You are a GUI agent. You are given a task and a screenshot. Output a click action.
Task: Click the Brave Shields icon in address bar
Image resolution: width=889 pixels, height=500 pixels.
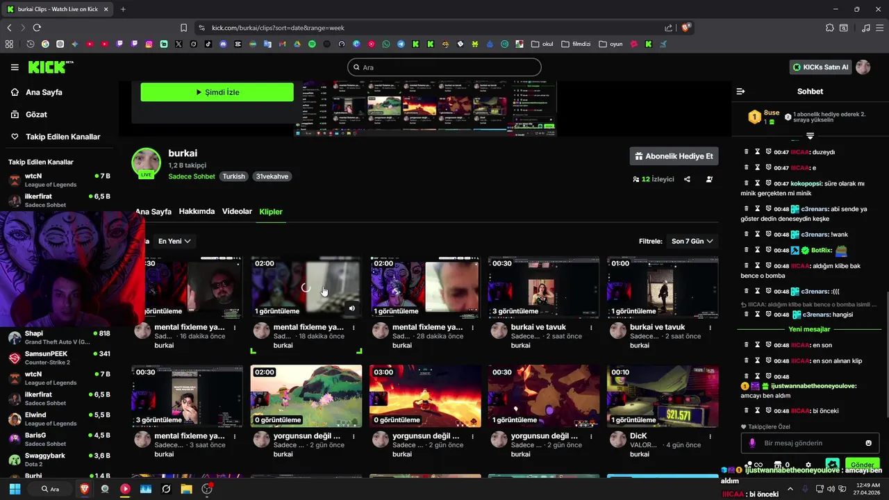coord(686,28)
